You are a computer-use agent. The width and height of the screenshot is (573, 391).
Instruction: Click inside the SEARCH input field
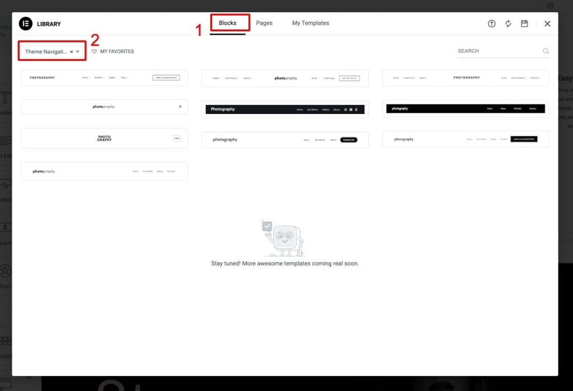tap(498, 51)
